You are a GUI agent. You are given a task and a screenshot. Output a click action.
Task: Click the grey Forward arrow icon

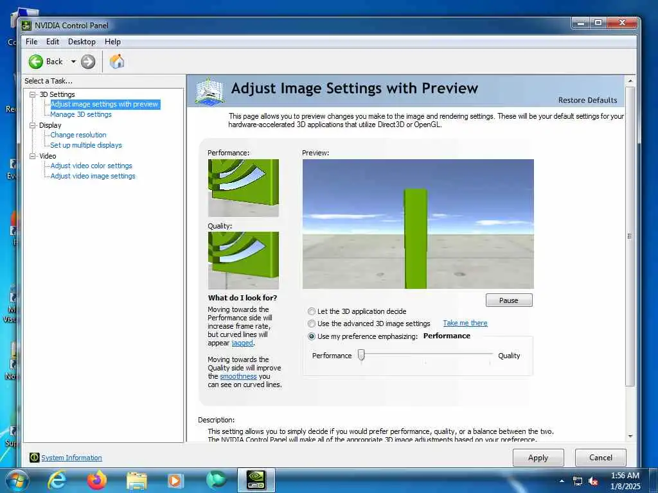click(x=87, y=62)
